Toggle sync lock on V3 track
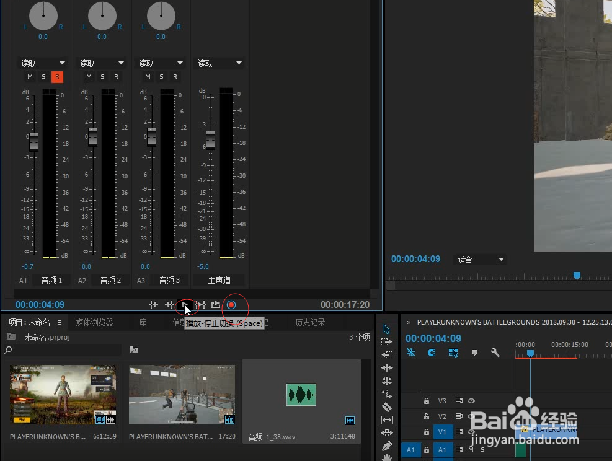This screenshot has width=612, height=461. pyautogui.click(x=459, y=400)
